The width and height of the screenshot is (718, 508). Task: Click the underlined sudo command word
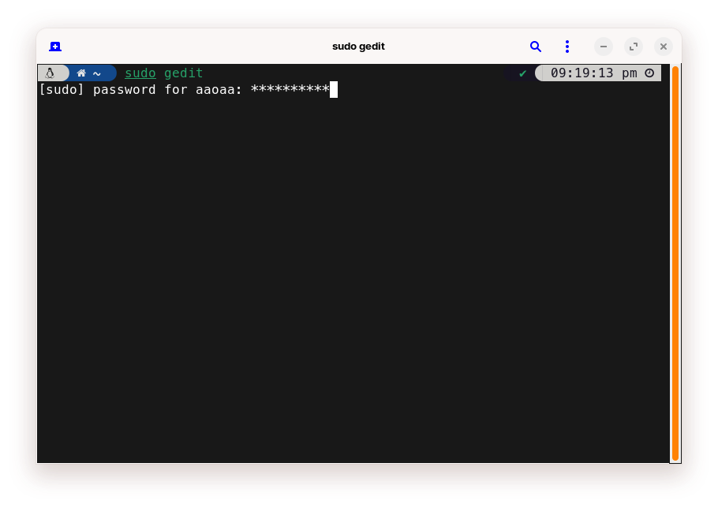pyautogui.click(x=140, y=73)
